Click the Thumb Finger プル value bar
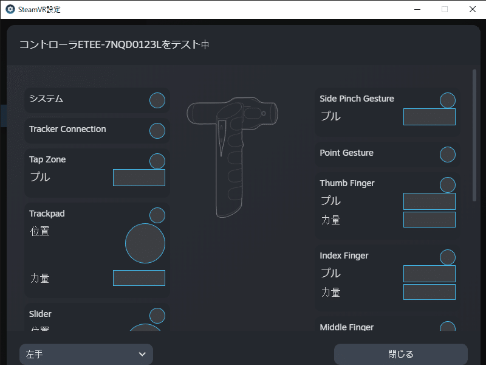 [430, 201]
